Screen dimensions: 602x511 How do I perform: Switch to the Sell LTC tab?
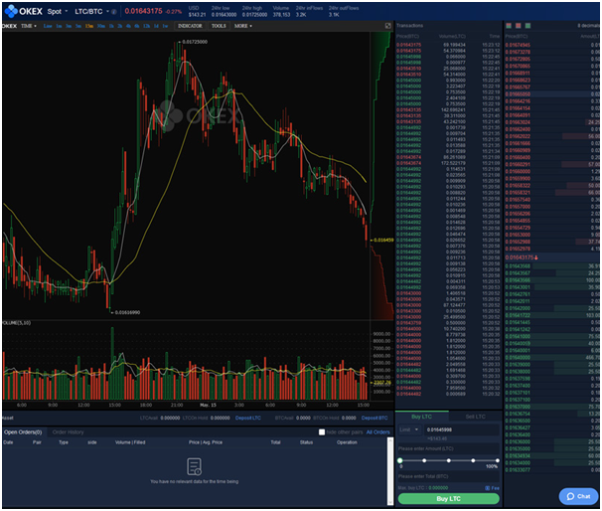[475, 417]
